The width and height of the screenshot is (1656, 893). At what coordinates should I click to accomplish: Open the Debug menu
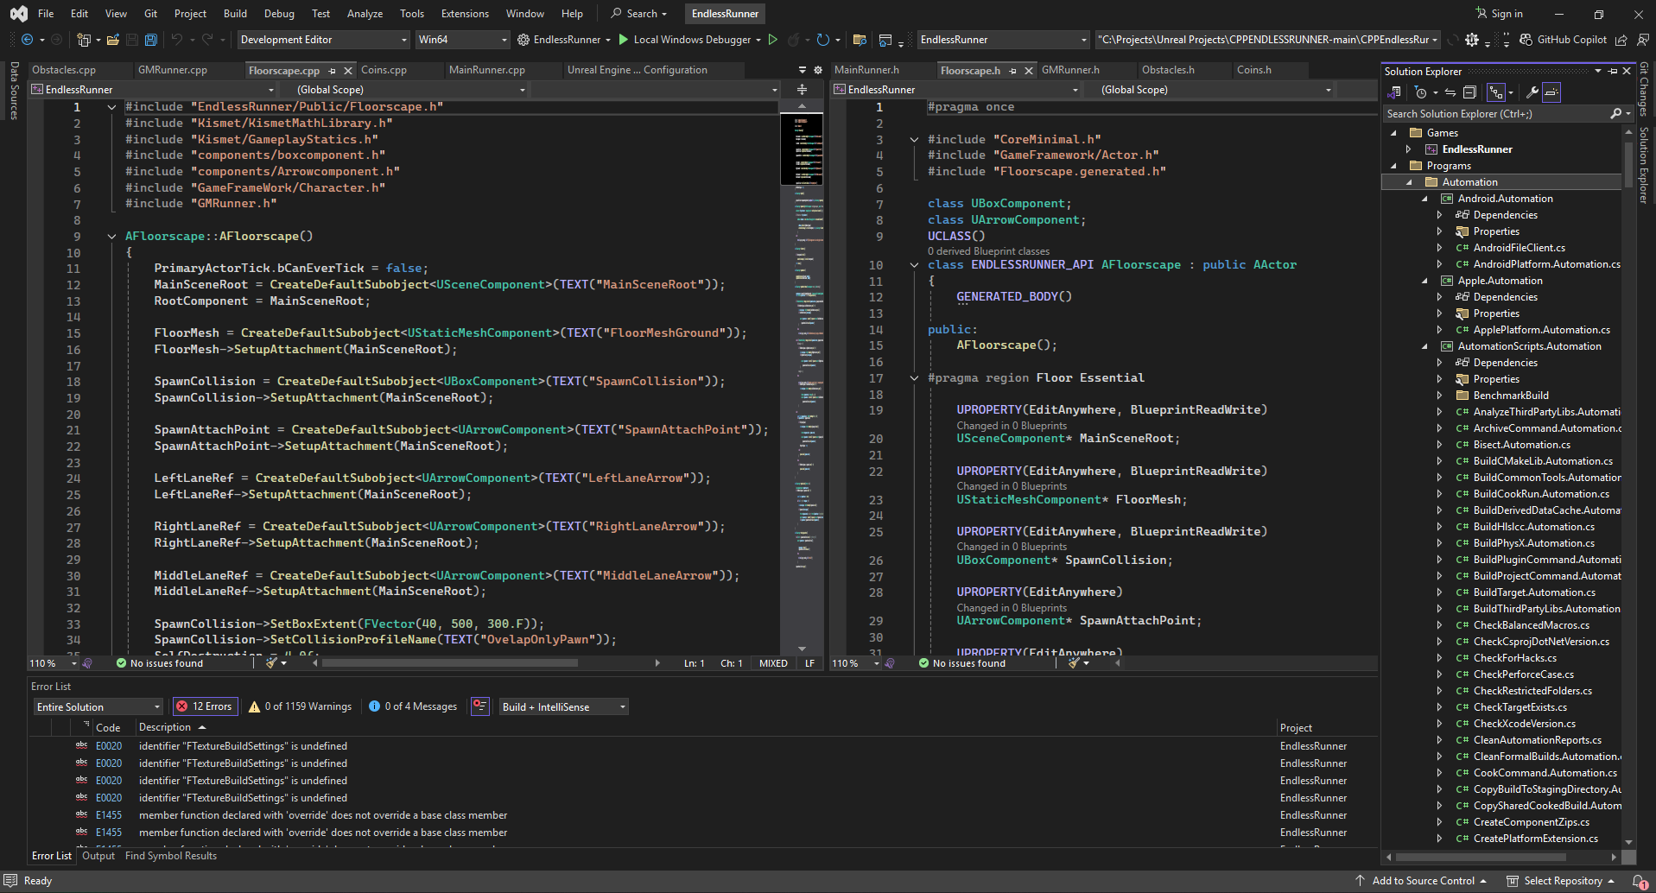click(279, 14)
